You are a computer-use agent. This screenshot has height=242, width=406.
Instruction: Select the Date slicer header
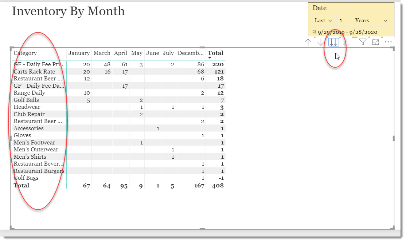pos(319,8)
